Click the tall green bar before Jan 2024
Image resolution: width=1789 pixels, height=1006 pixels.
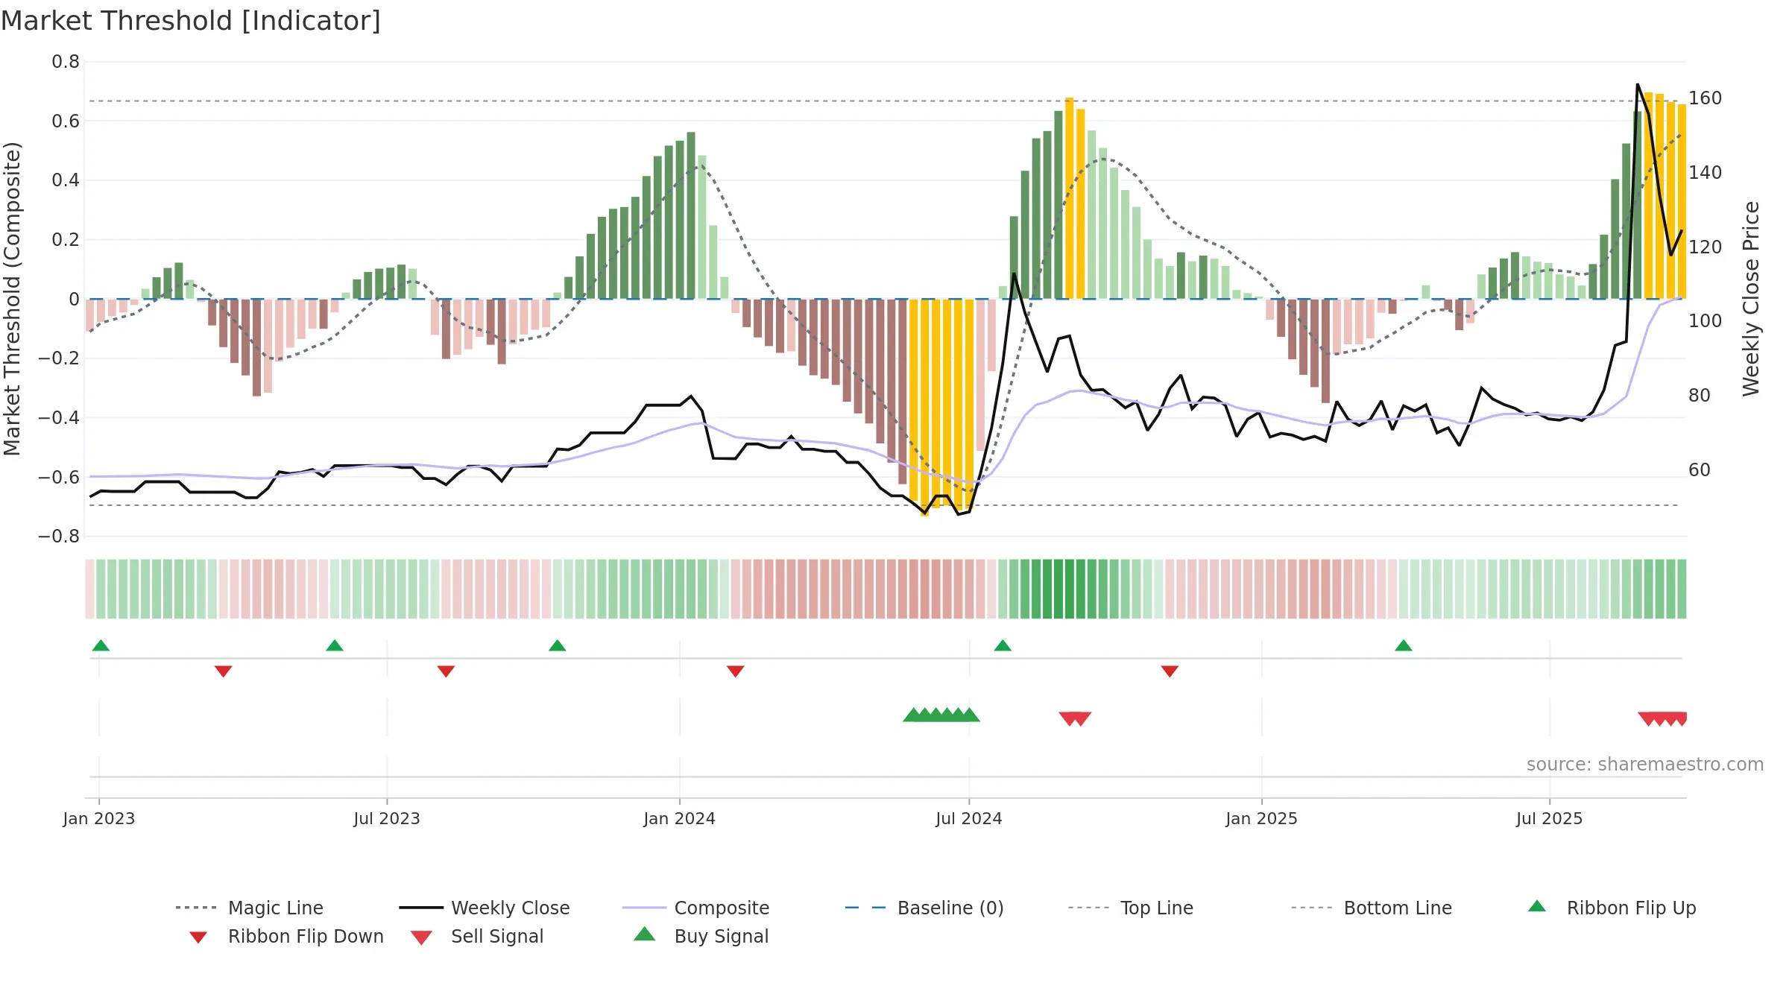(x=691, y=216)
